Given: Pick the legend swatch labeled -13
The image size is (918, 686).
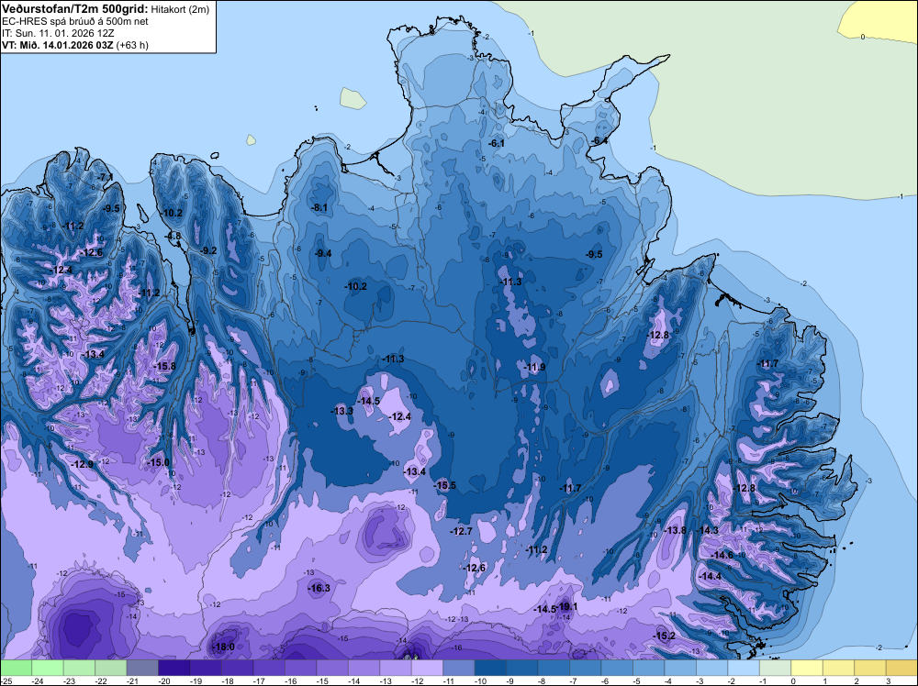Looking at the screenshot, I should pos(395,668).
